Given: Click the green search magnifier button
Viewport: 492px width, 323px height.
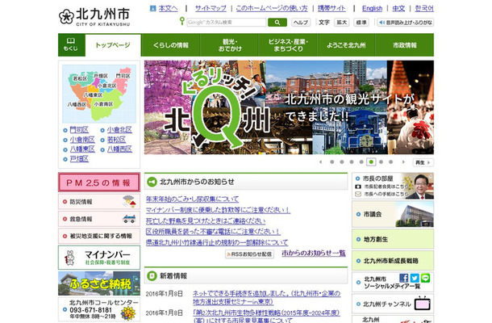Looking at the screenshot, I should point(277,23).
